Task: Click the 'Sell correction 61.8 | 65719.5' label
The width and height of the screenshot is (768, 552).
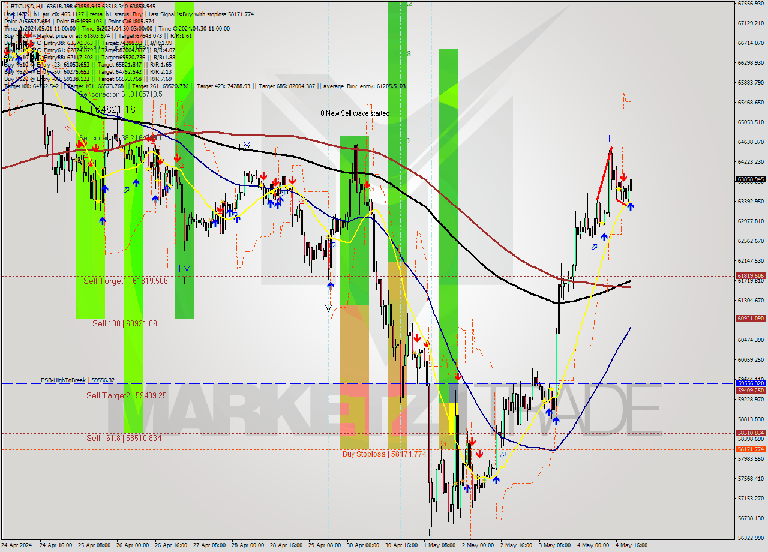Action: (121, 94)
